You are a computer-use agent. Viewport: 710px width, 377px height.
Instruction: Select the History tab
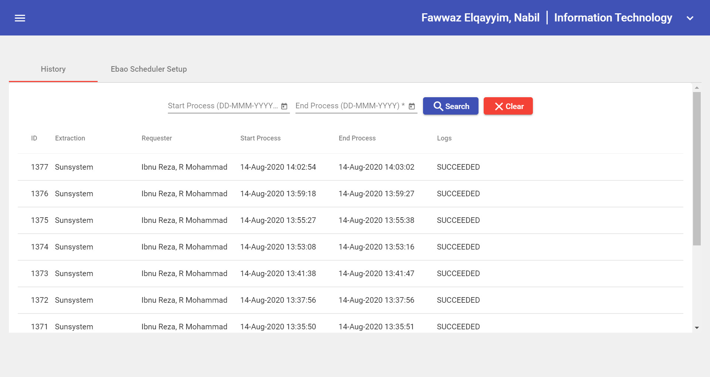tap(53, 69)
